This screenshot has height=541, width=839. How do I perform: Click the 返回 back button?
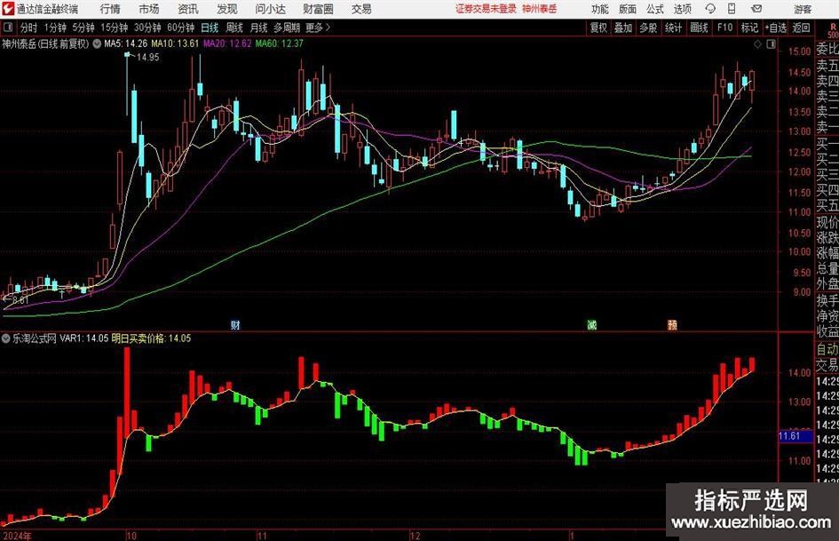801,28
